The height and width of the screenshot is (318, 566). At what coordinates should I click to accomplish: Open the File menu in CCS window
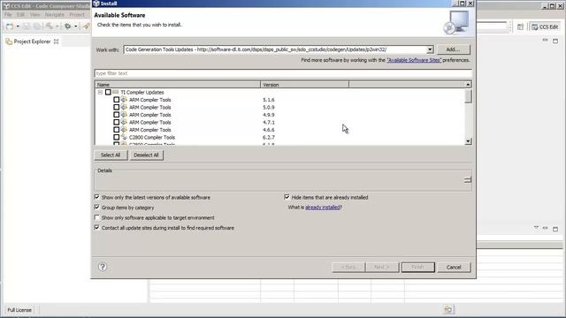[x=8, y=15]
